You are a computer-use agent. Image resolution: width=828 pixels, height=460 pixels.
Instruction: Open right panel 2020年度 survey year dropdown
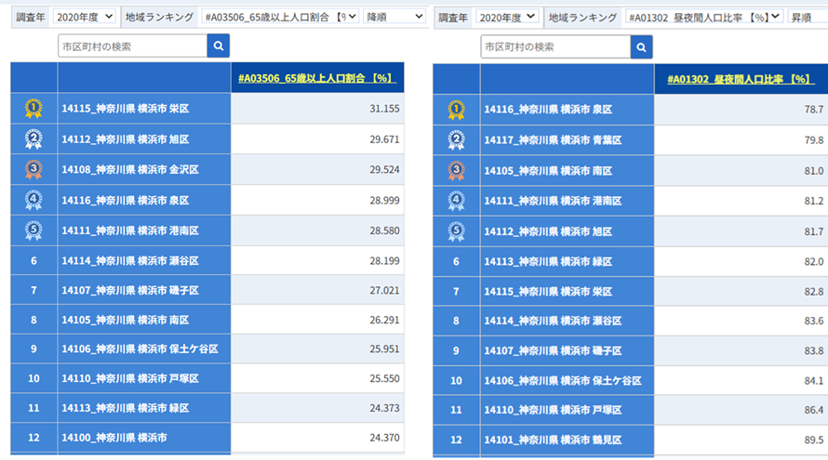tap(506, 17)
